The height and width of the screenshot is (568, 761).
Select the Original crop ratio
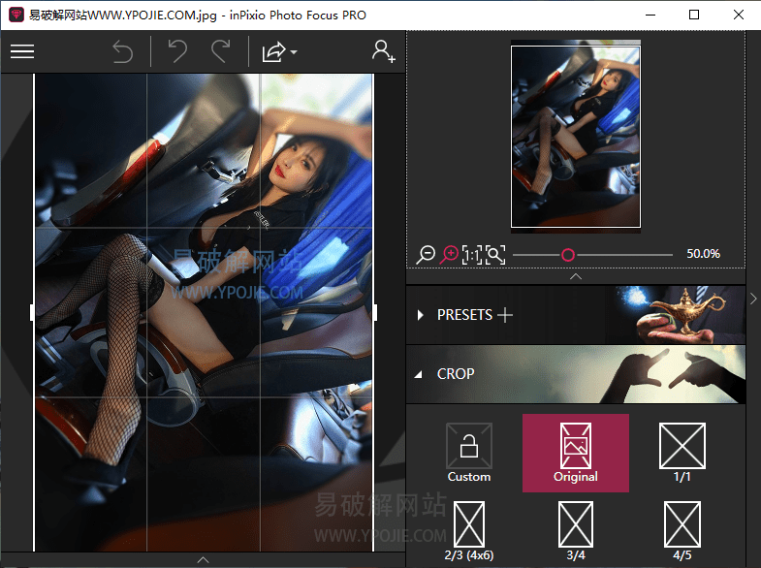(575, 453)
